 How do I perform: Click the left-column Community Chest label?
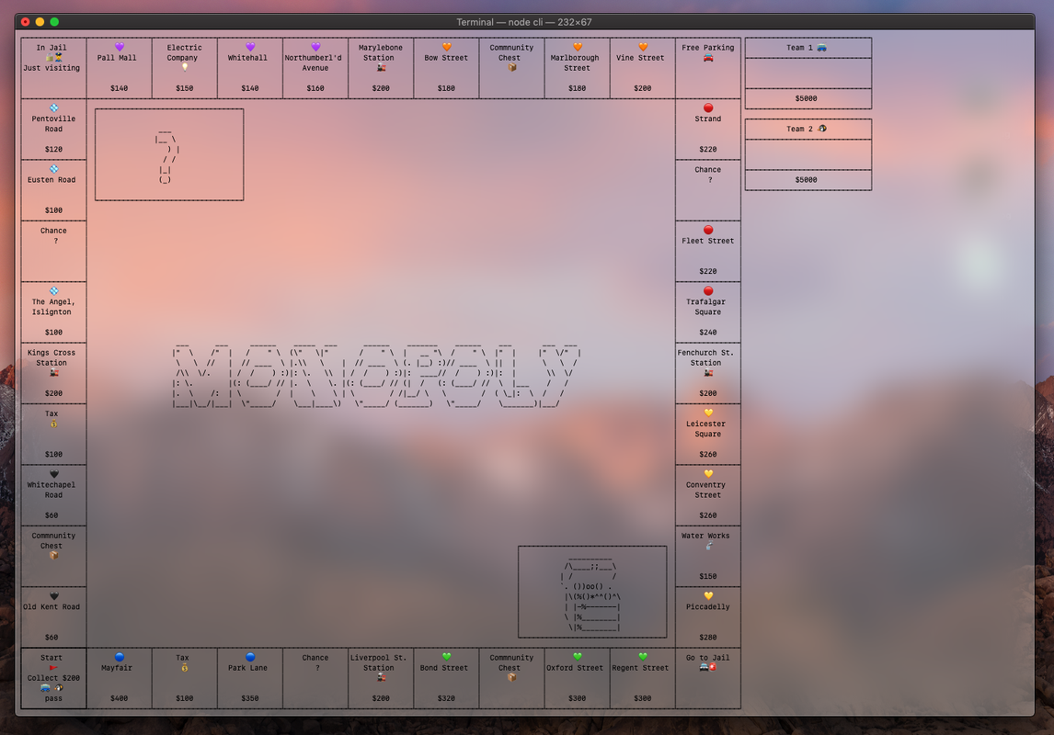click(53, 540)
